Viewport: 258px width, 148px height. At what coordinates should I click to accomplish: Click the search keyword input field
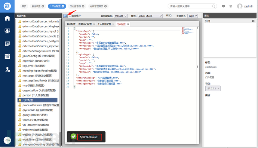click(x=191, y=6)
